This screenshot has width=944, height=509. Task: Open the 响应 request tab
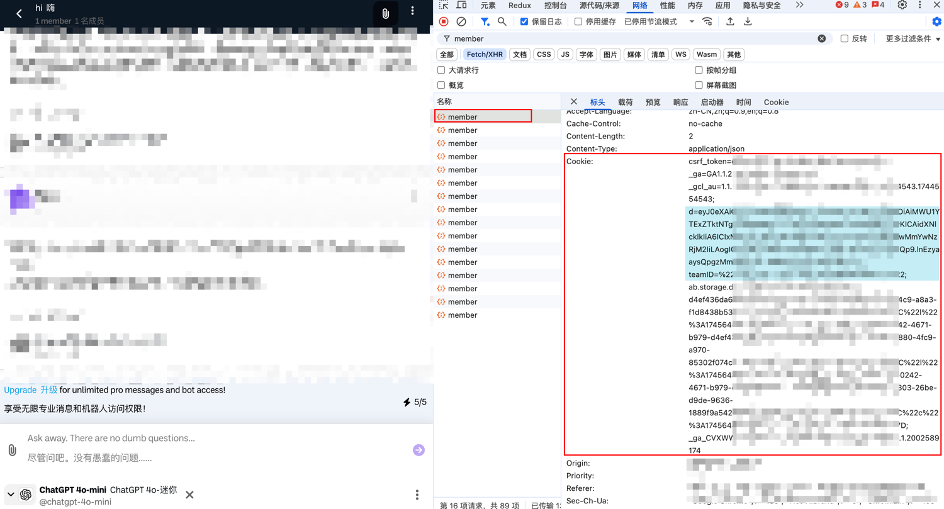click(x=681, y=102)
